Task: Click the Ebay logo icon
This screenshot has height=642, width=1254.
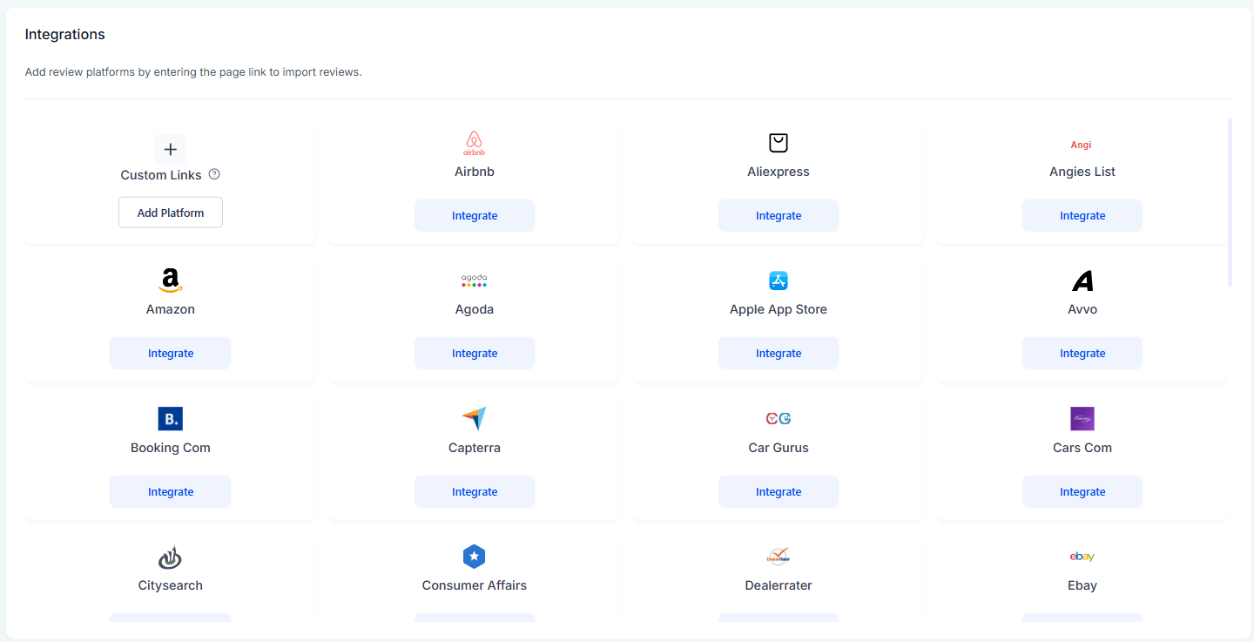Action: [x=1082, y=557]
